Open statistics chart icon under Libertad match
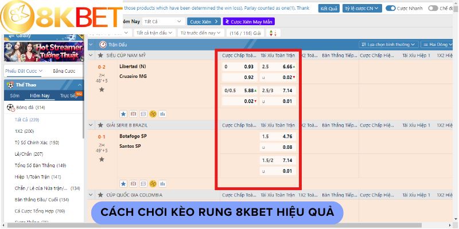This screenshot has width=459, height=229. 162,114
